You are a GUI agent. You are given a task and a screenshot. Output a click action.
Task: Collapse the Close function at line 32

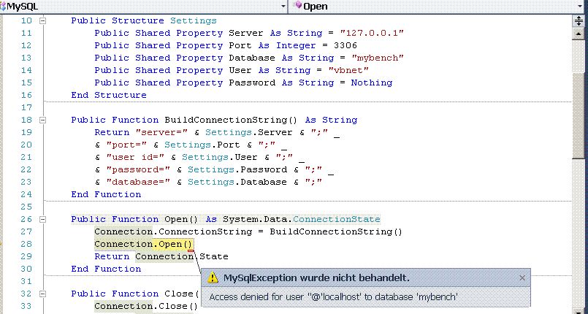[43, 294]
